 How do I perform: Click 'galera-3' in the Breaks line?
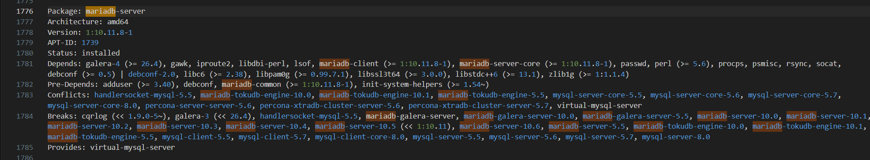click(x=192, y=116)
